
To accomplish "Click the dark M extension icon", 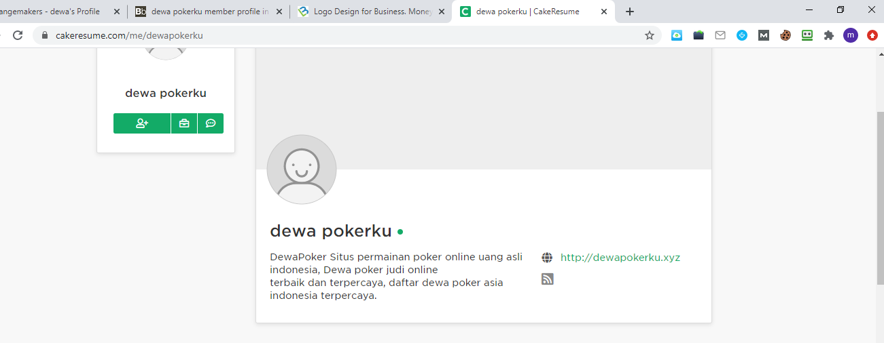I will 764,35.
